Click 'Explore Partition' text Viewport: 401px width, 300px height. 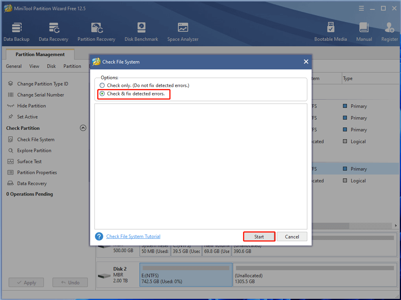point(34,151)
